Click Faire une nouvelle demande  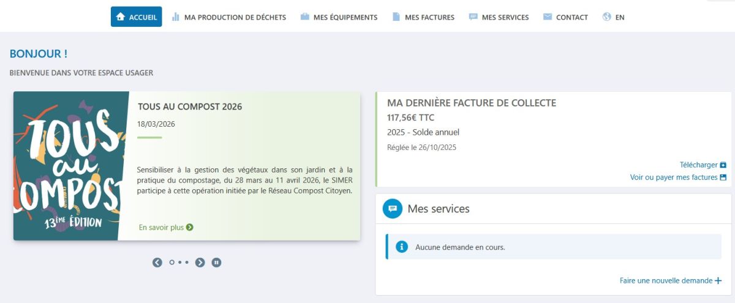point(666,280)
